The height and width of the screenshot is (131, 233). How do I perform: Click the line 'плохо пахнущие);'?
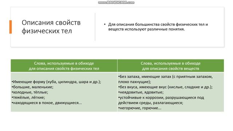(135, 82)
